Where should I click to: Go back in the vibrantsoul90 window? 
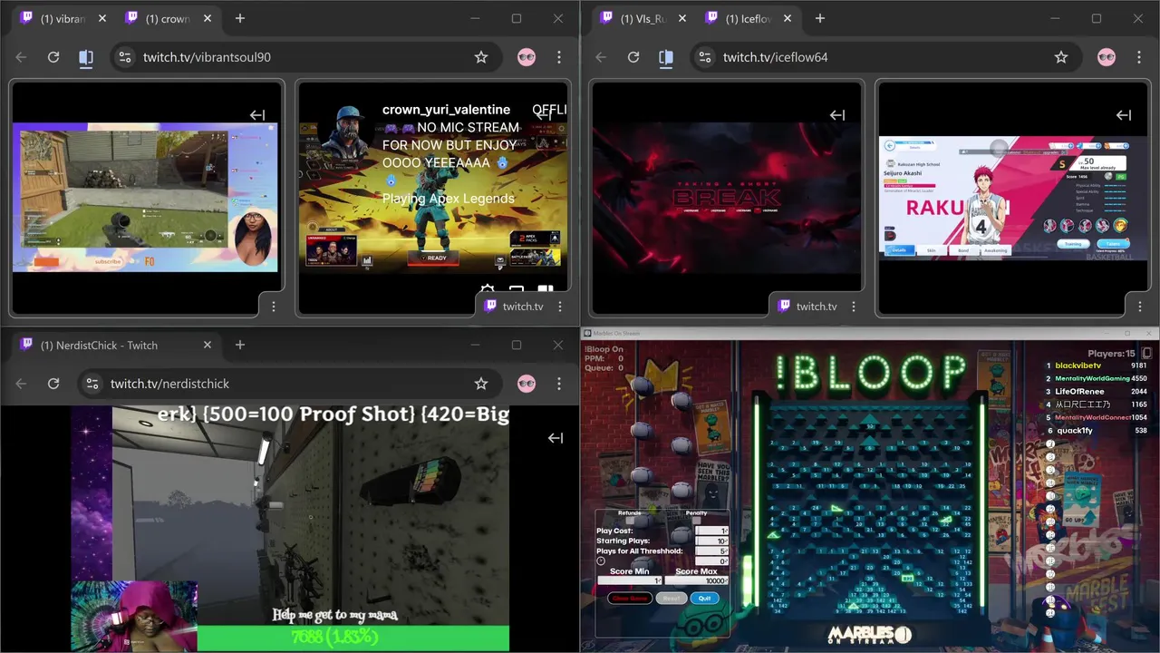tap(21, 57)
